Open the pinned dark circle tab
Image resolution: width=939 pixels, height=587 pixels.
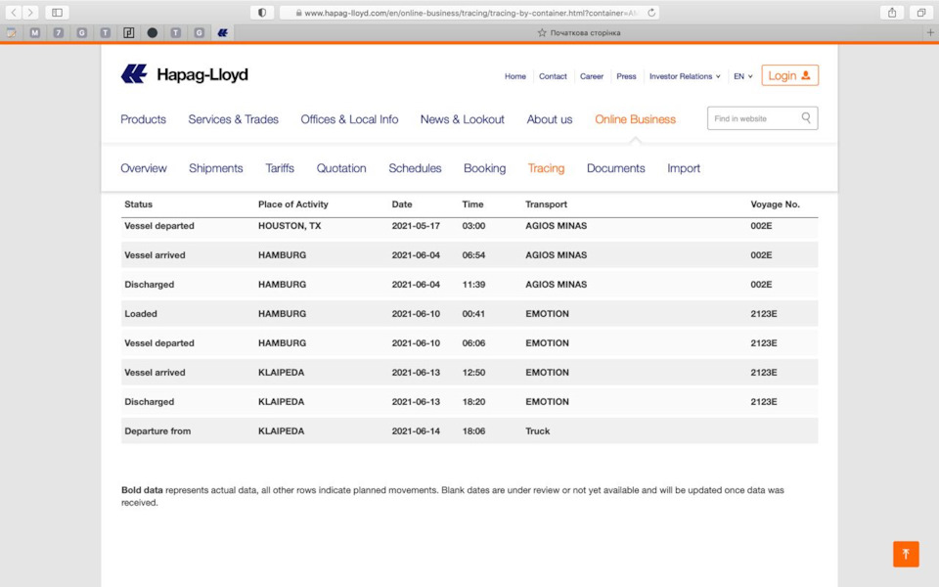point(153,33)
